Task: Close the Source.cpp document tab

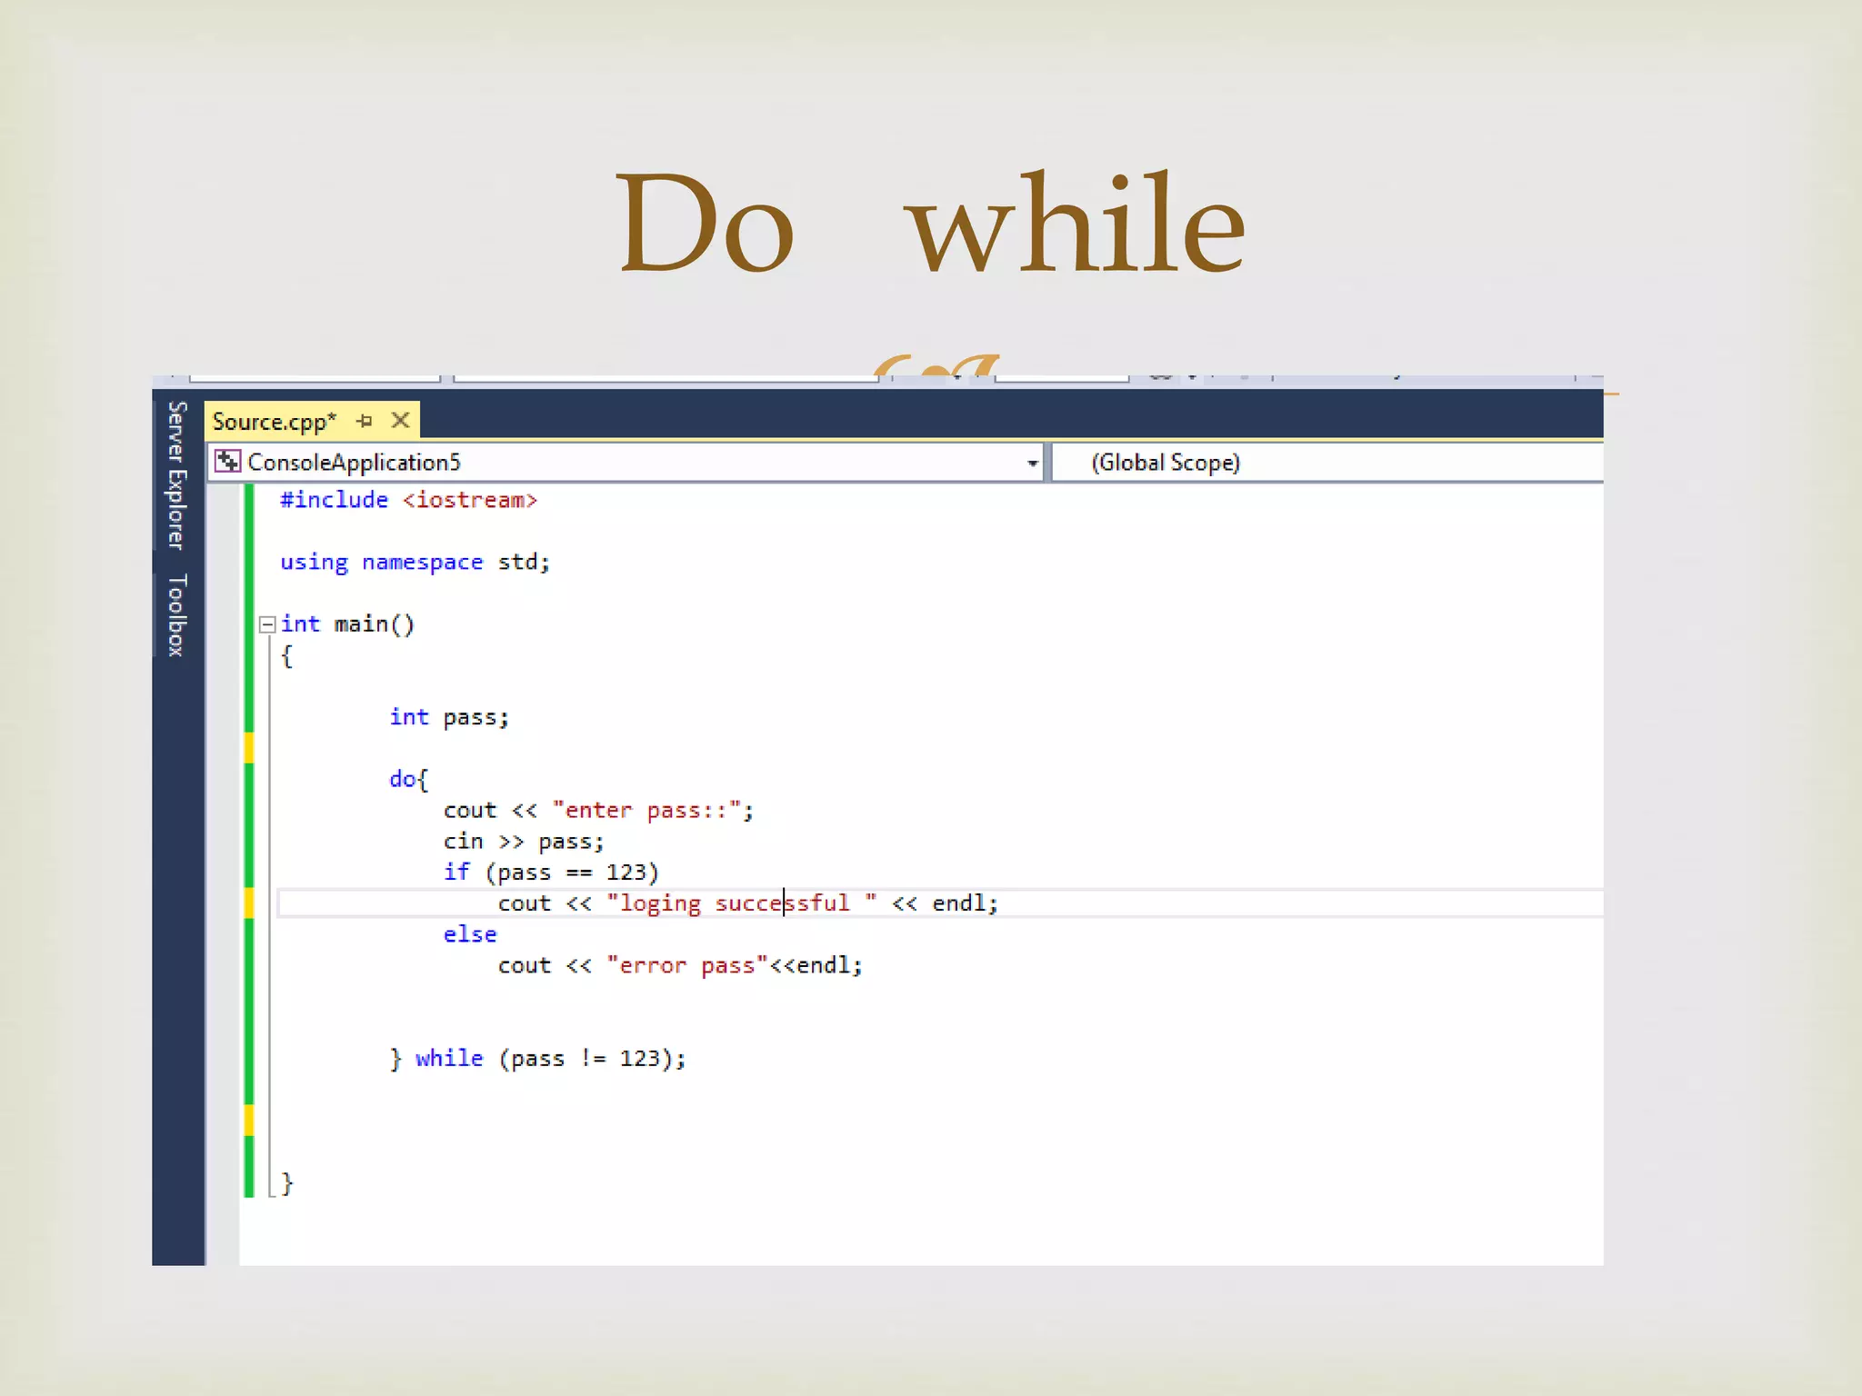Action: (x=400, y=421)
